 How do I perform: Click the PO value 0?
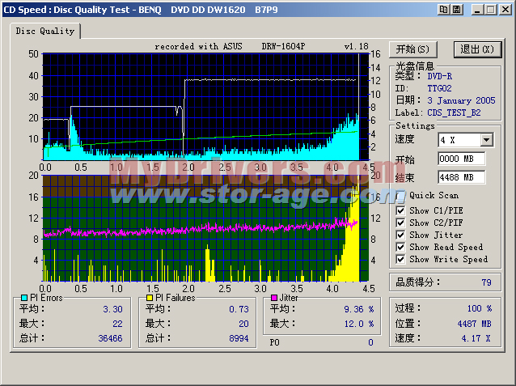(371, 342)
